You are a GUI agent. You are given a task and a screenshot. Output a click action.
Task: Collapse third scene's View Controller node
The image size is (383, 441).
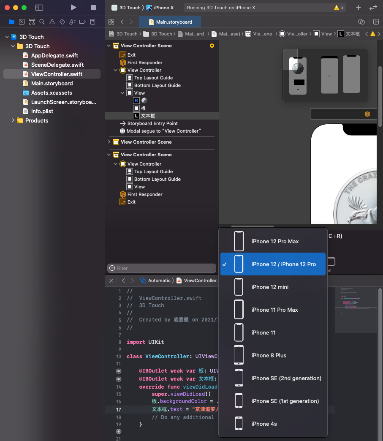tap(116, 164)
